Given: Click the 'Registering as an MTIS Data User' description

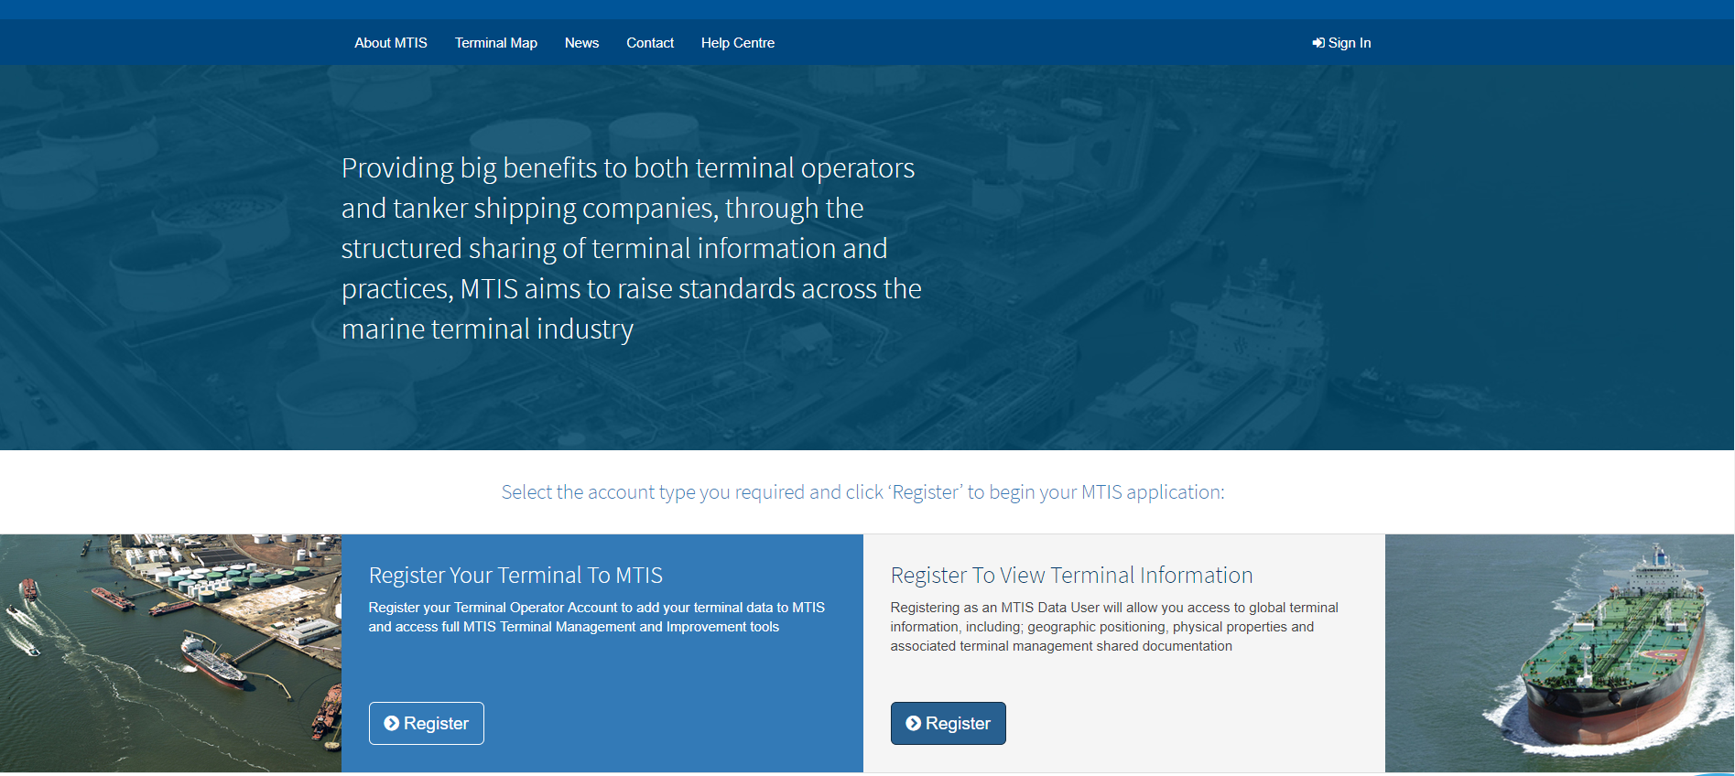Looking at the screenshot, I should pos(1114,627).
